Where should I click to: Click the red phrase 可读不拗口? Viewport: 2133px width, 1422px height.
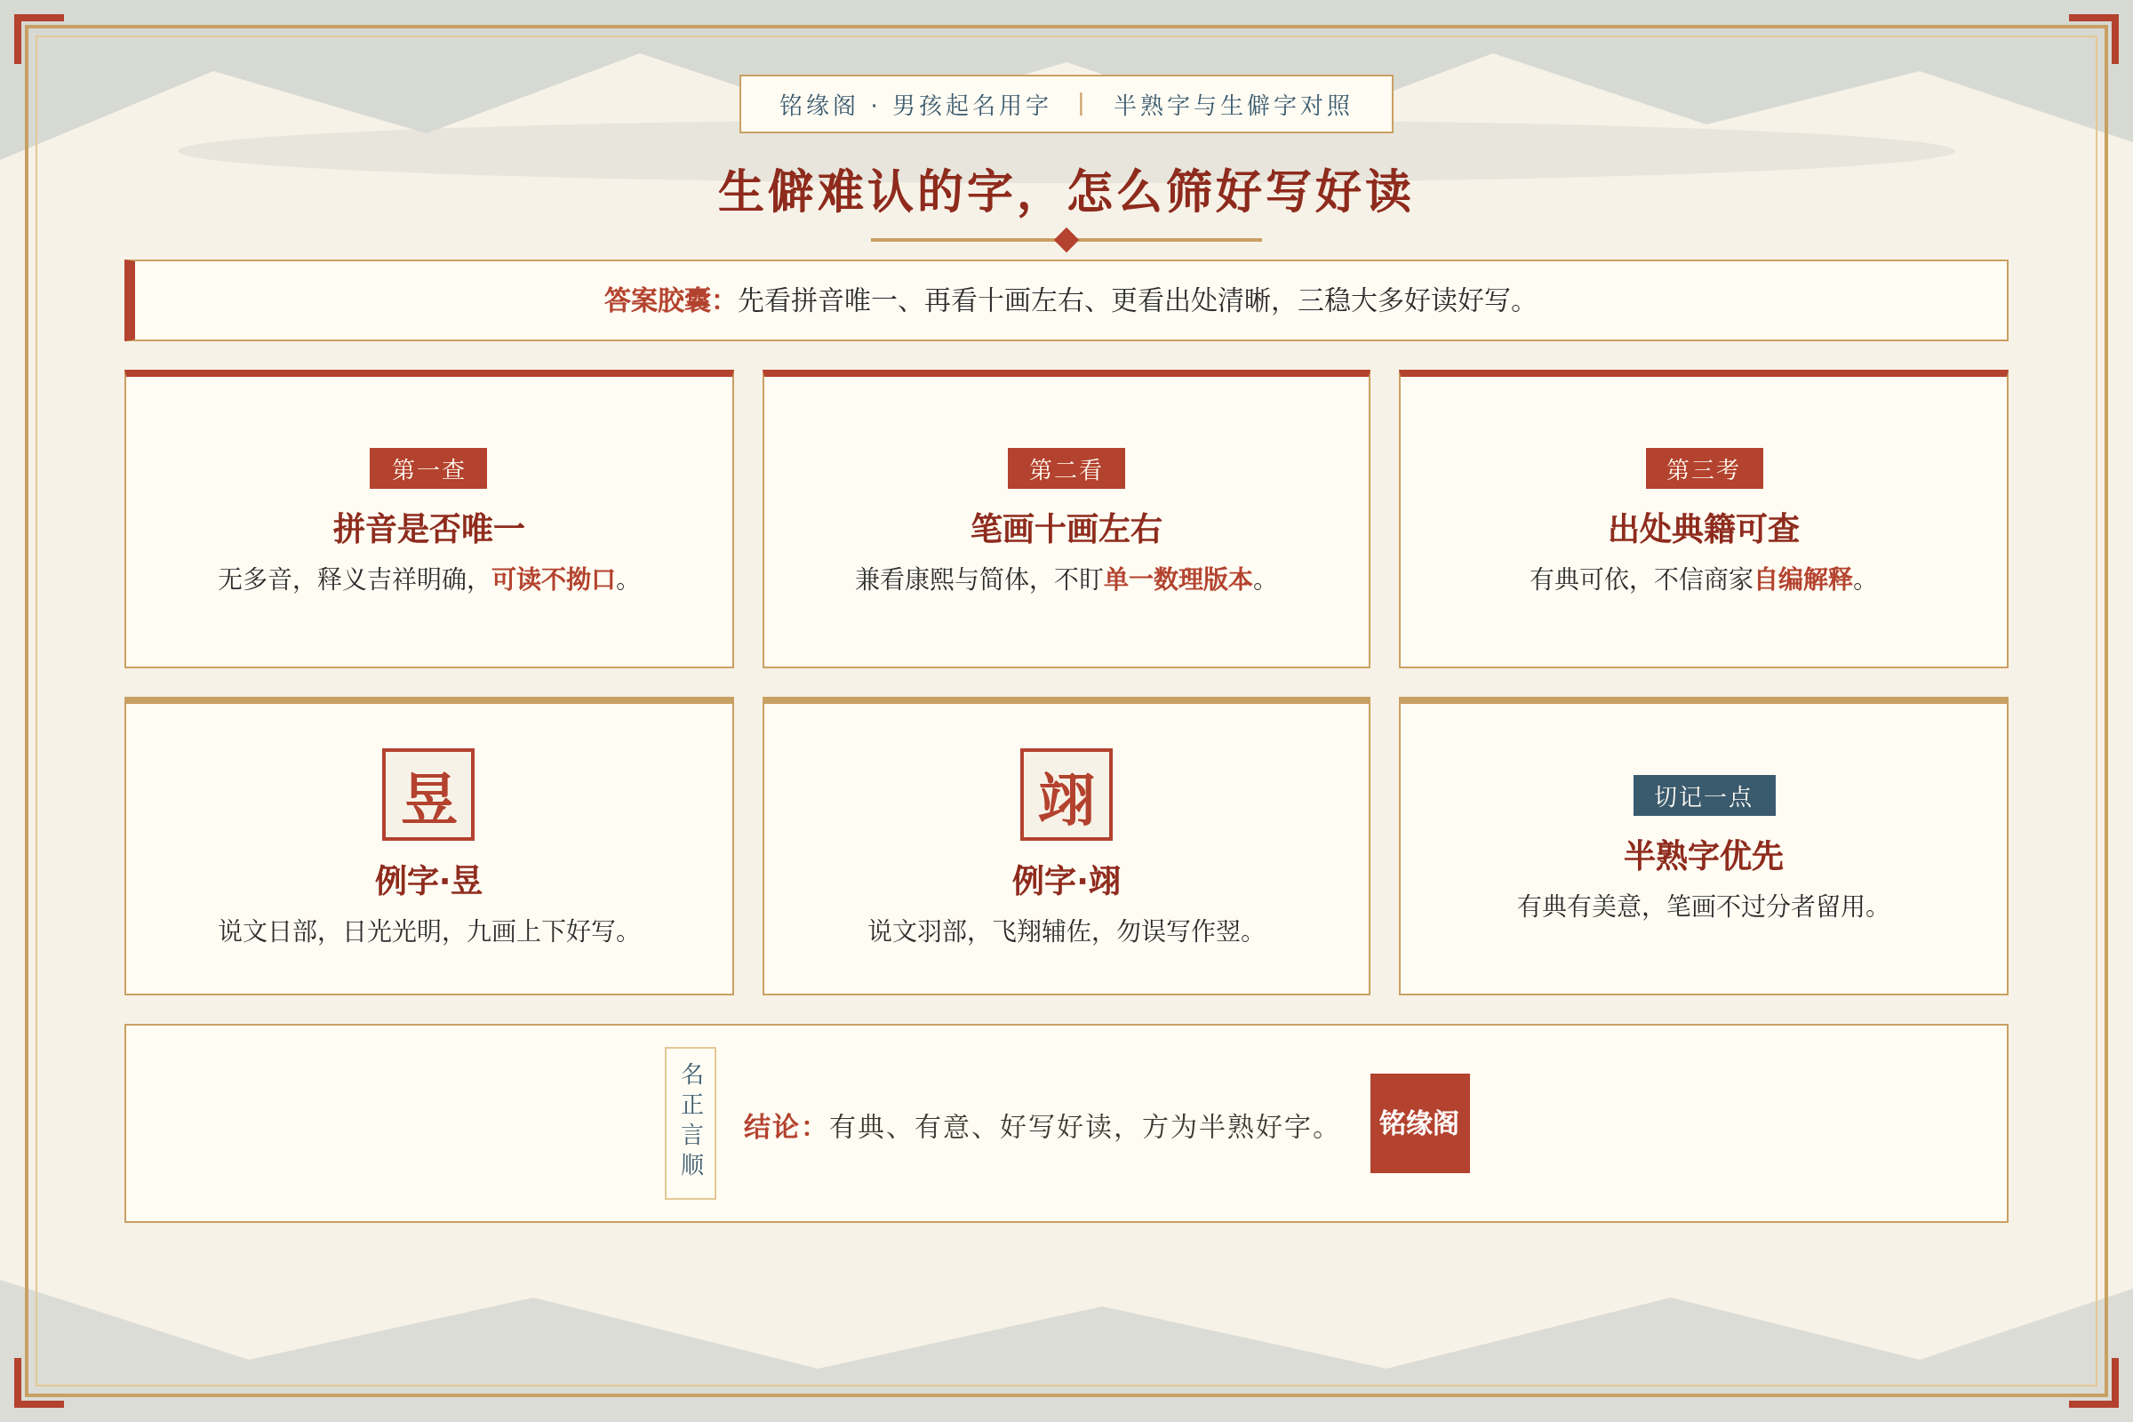(553, 579)
